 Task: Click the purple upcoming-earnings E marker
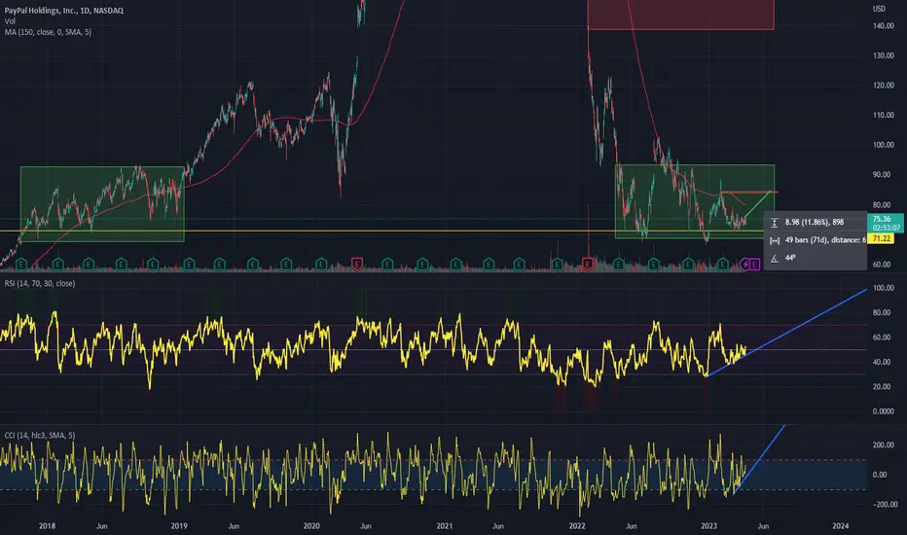click(x=754, y=265)
